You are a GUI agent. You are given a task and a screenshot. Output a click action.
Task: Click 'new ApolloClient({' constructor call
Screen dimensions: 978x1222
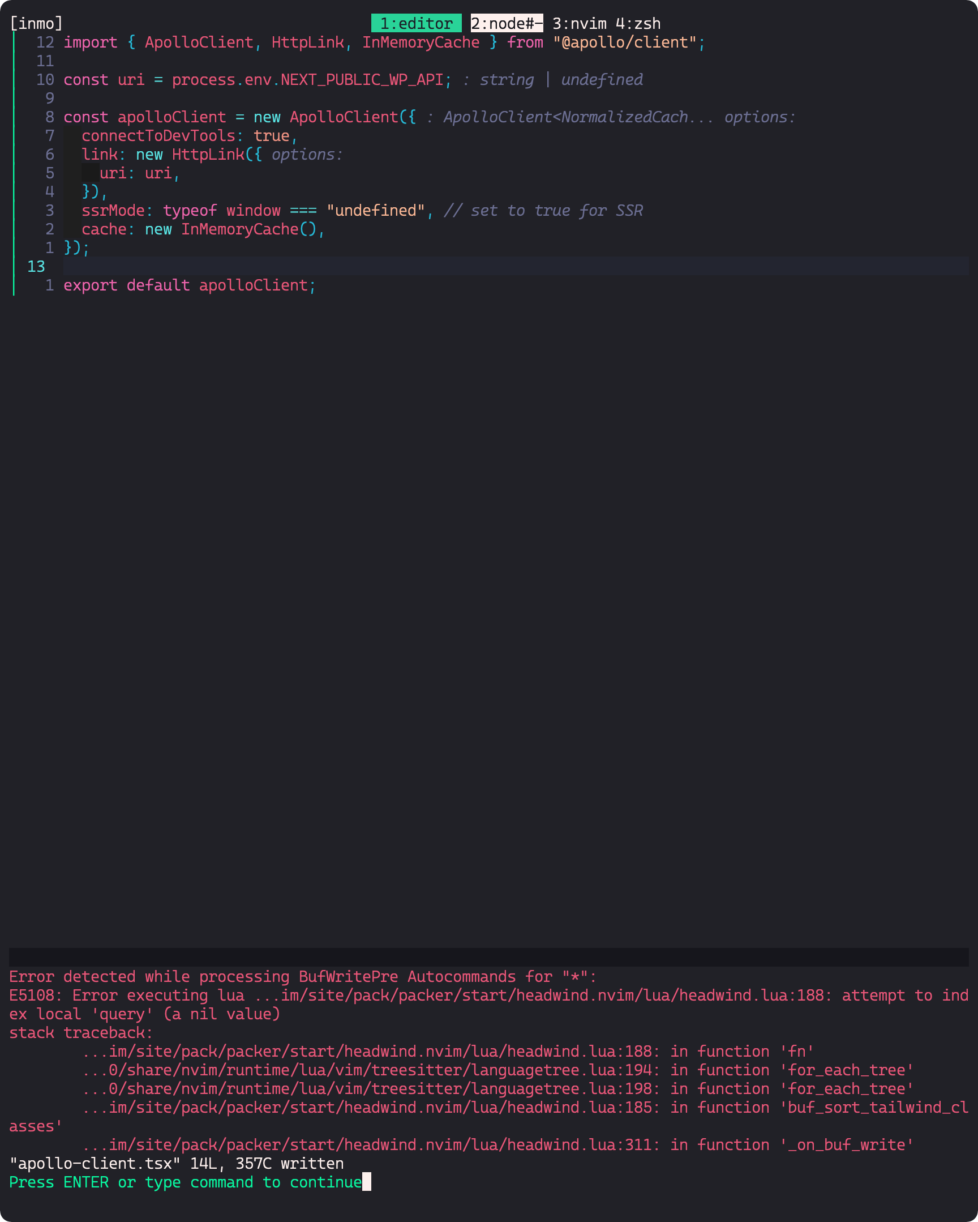point(335,117)
